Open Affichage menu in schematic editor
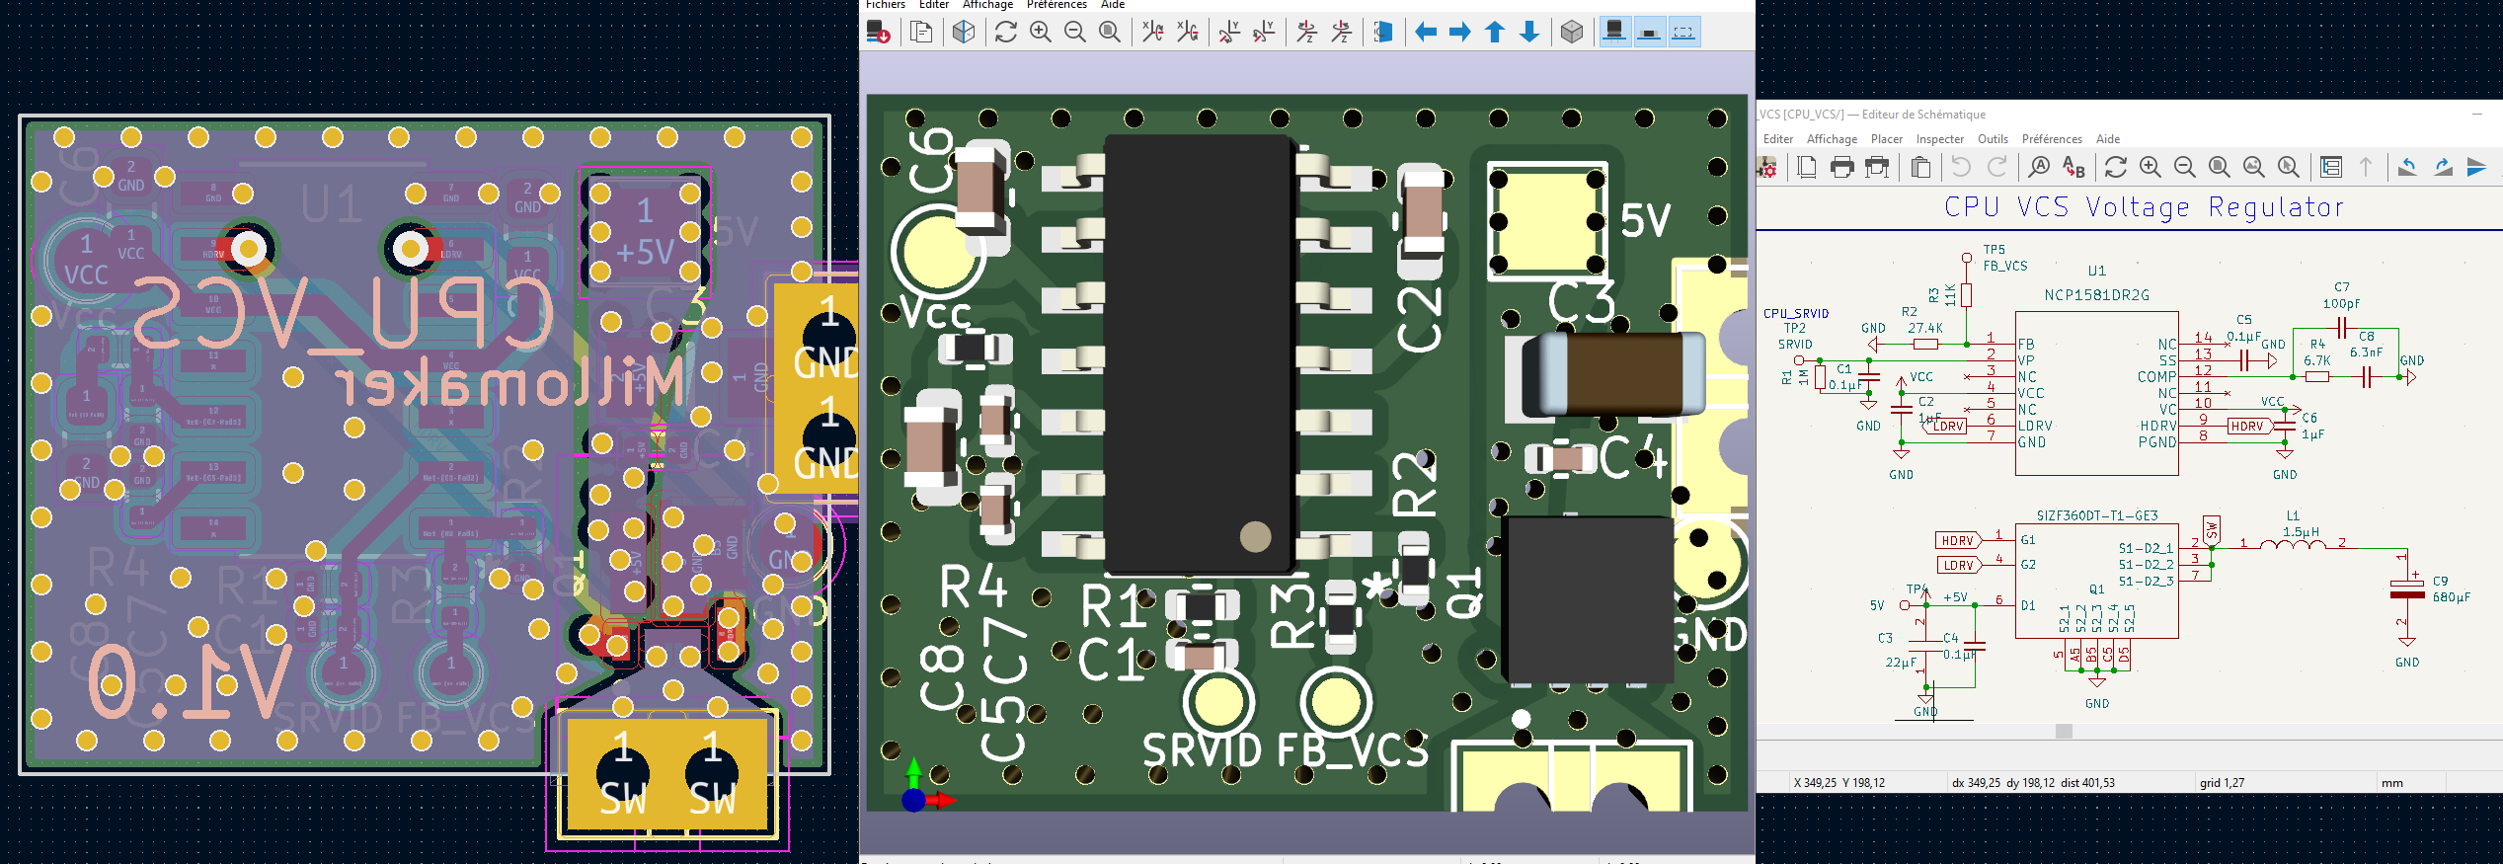2503x864 pixels. coord(1832,139)
